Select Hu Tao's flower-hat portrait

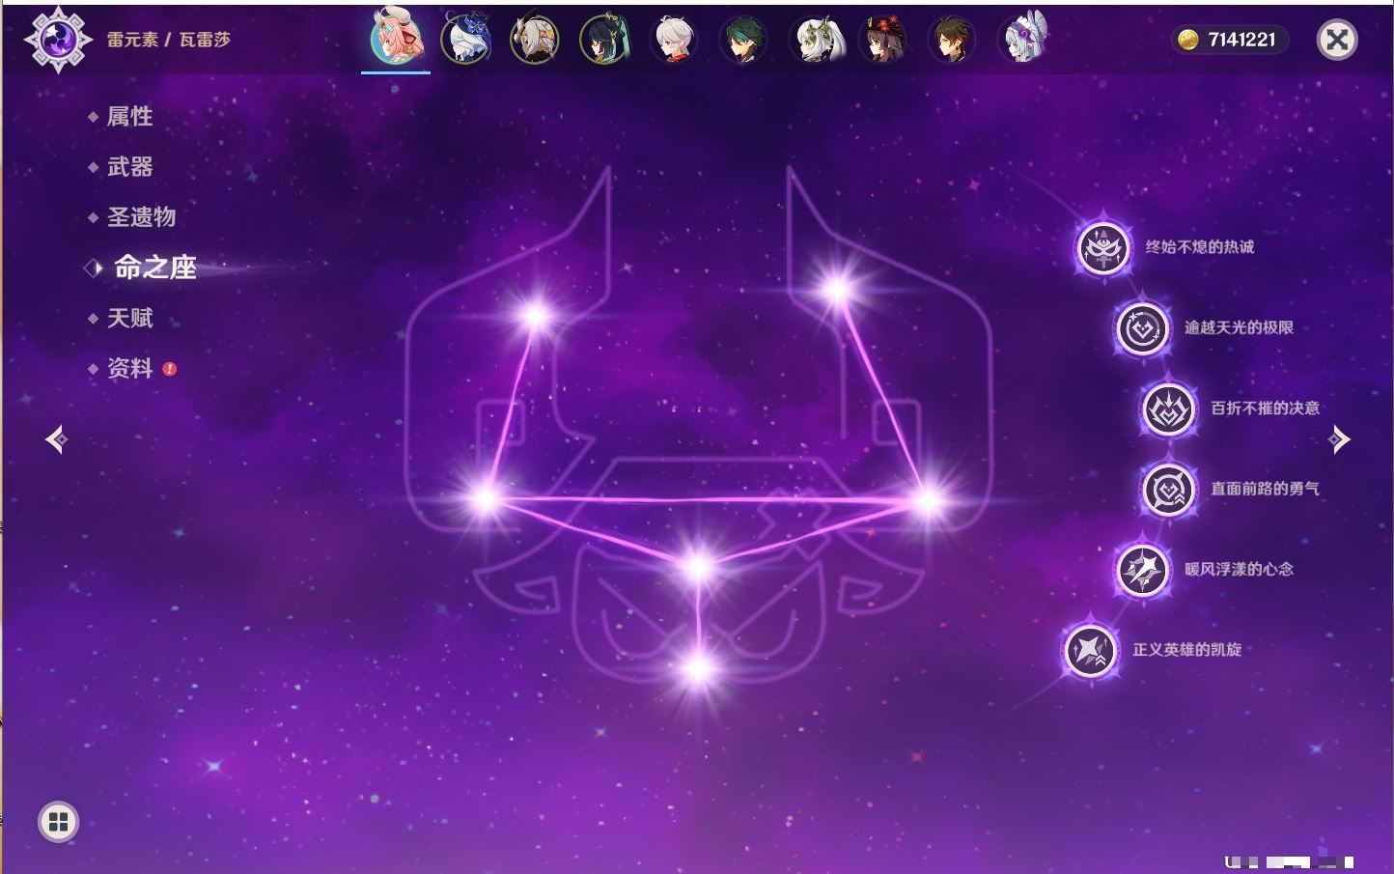[883, 40]
